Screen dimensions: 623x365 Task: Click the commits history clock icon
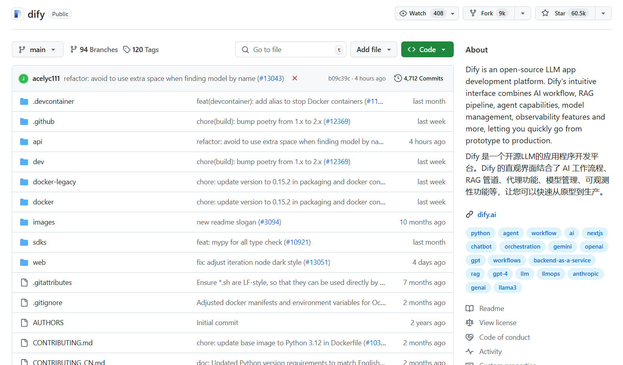[x=398, y=78]
